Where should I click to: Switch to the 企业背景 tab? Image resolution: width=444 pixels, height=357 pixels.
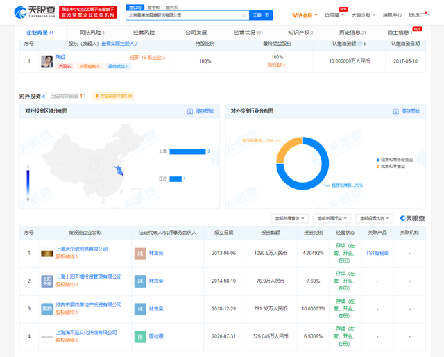click(40, 33)
